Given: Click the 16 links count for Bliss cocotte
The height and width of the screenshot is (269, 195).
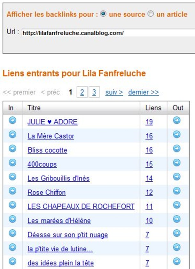Looking at the screenshot, I should point(149,150).
